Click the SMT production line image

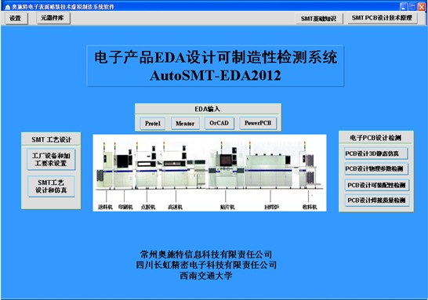tap(209, 173)
